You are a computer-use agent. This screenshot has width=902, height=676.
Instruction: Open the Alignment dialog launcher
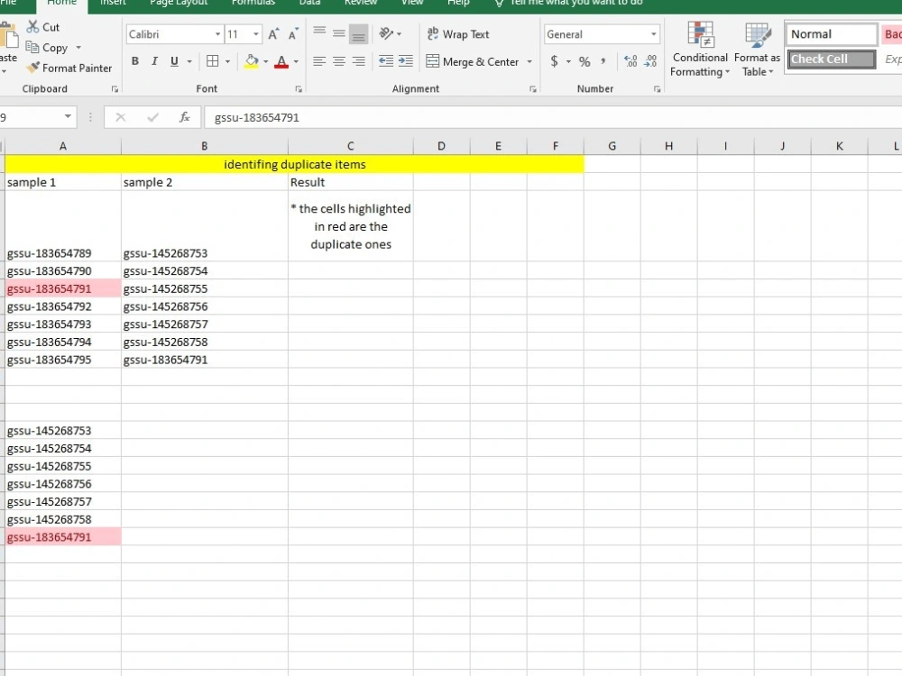pos(533,89)
